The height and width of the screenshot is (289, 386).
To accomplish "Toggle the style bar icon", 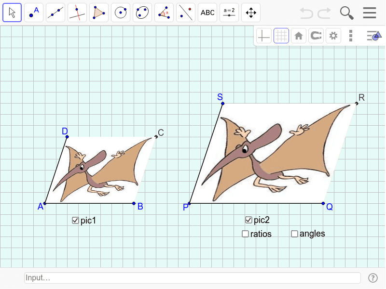I will coord(374,36).
